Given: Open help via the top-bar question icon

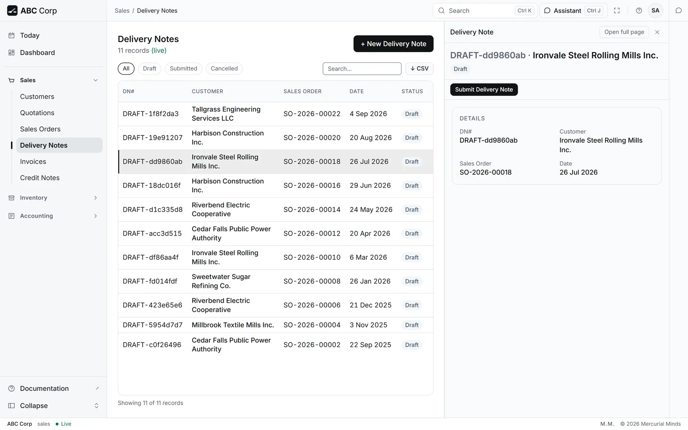Looking at the screenshot, I should 639,11.
